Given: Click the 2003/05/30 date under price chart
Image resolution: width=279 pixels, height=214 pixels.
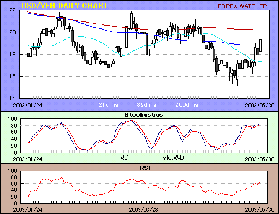Looking at the screenshot, I should pyautogui.click(x=260, y=106).
